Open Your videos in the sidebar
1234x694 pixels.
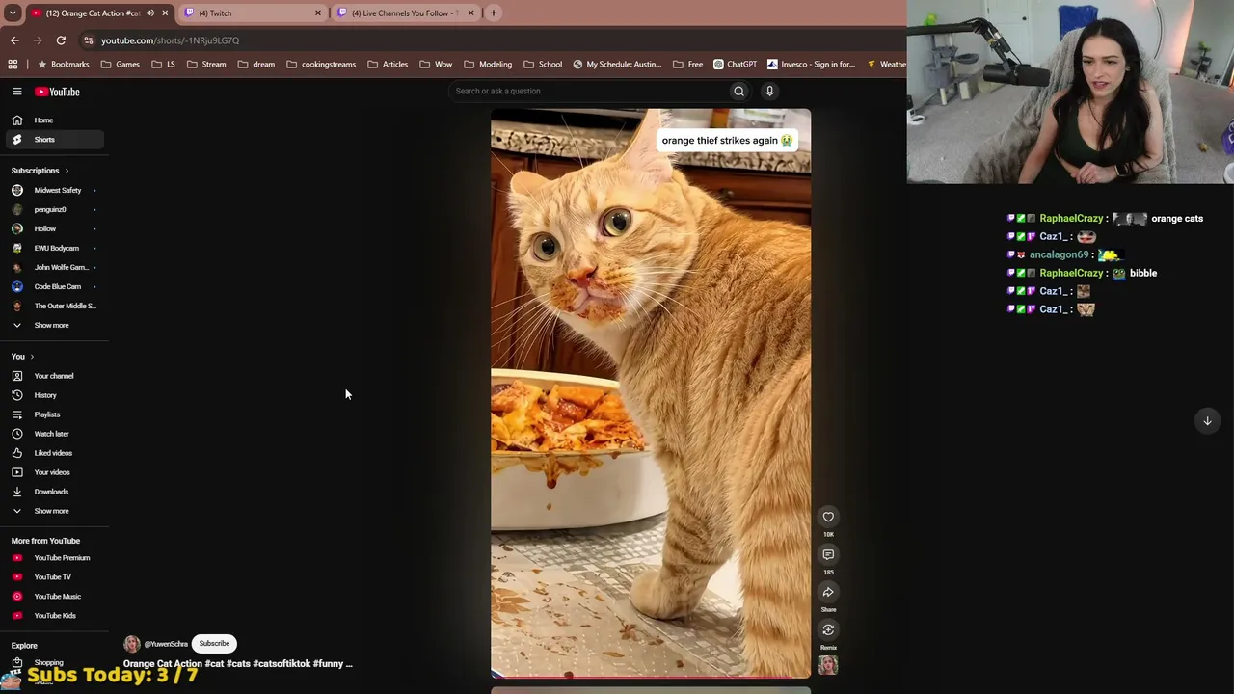[53, 472]
